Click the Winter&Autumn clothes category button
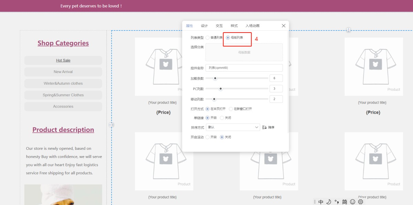 pos(63,83)
